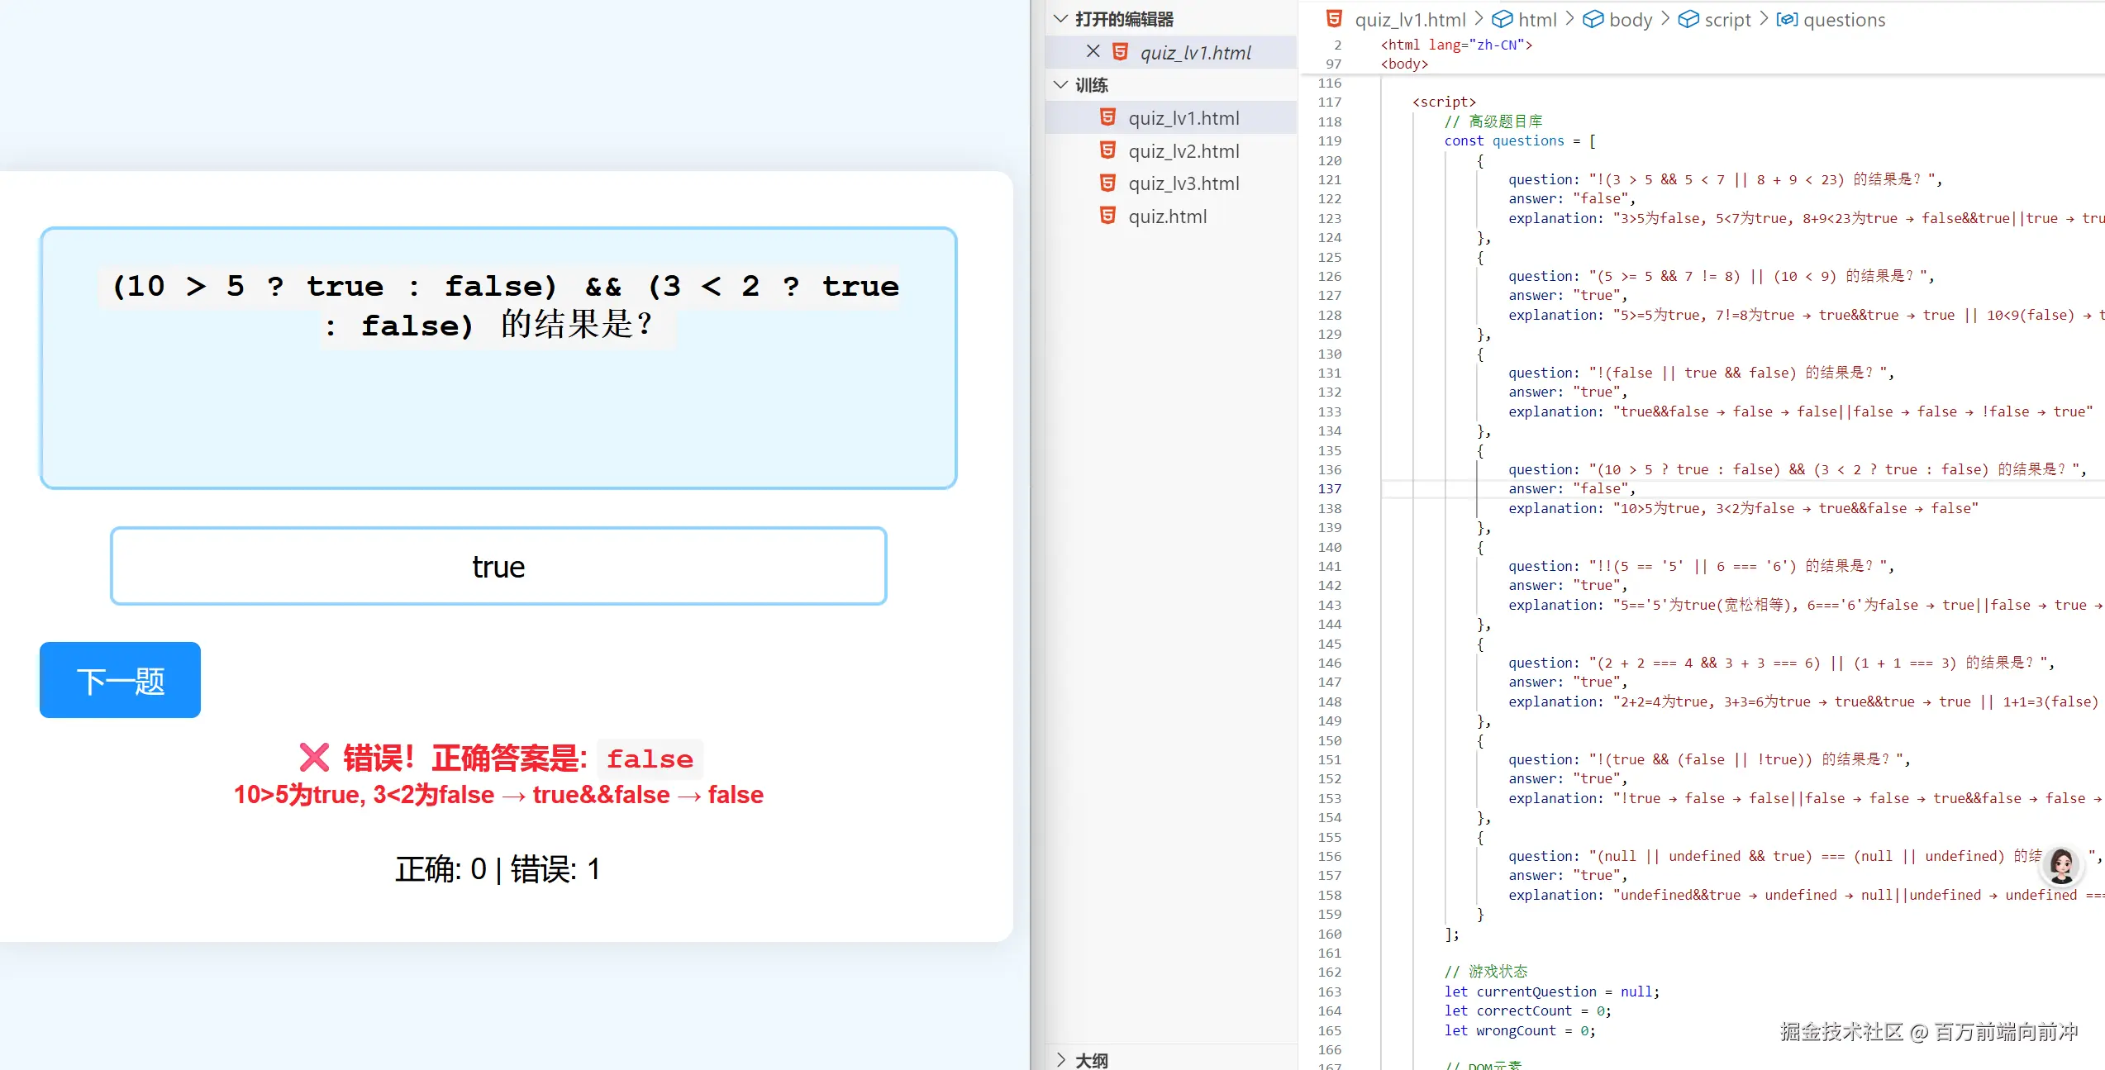Click the HTML5 icon beside quiz_lv1.html breadcrumb

[1333, 19]
